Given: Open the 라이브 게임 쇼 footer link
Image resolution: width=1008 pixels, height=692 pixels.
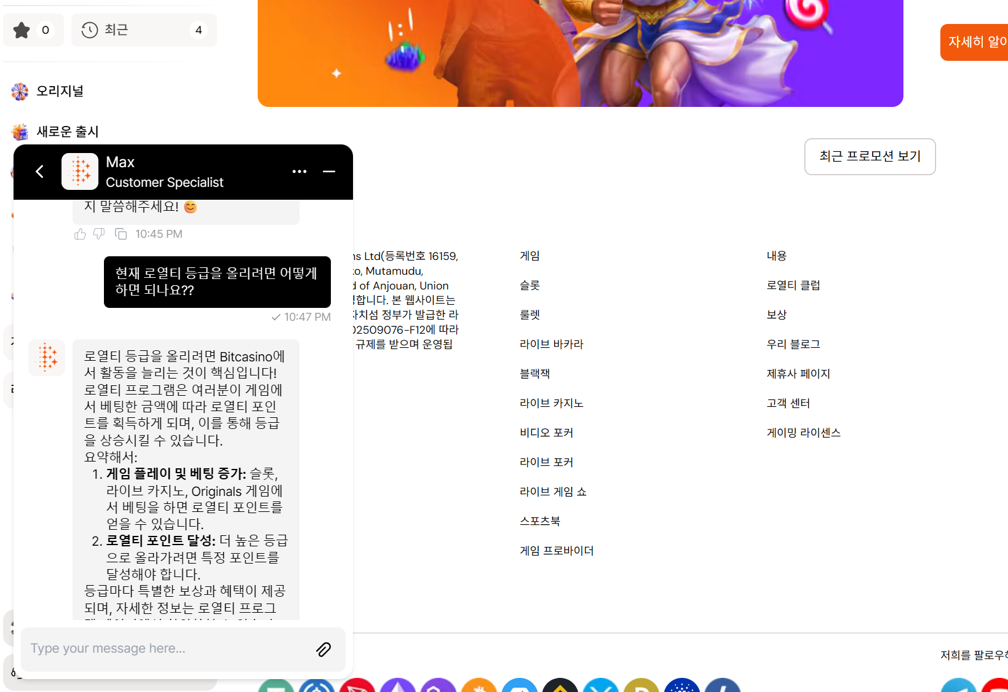Looking at the screenshot, I should coord(553,492).
